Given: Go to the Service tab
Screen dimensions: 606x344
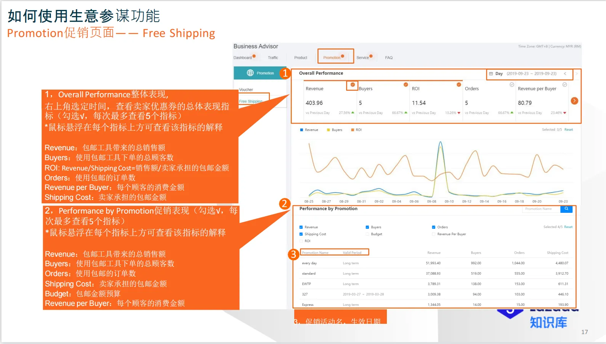Looking at the screenshot, I should (362, 58).
